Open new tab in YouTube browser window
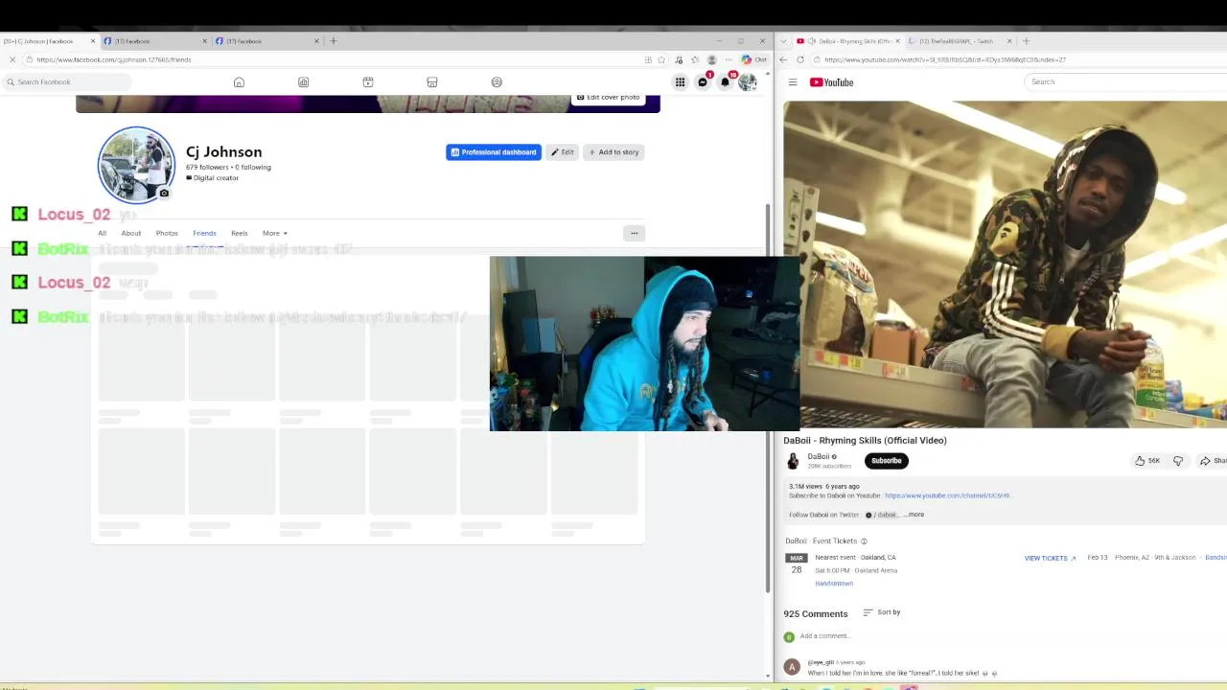This screenshot has width=1227, height=690. coord(1026,41)
